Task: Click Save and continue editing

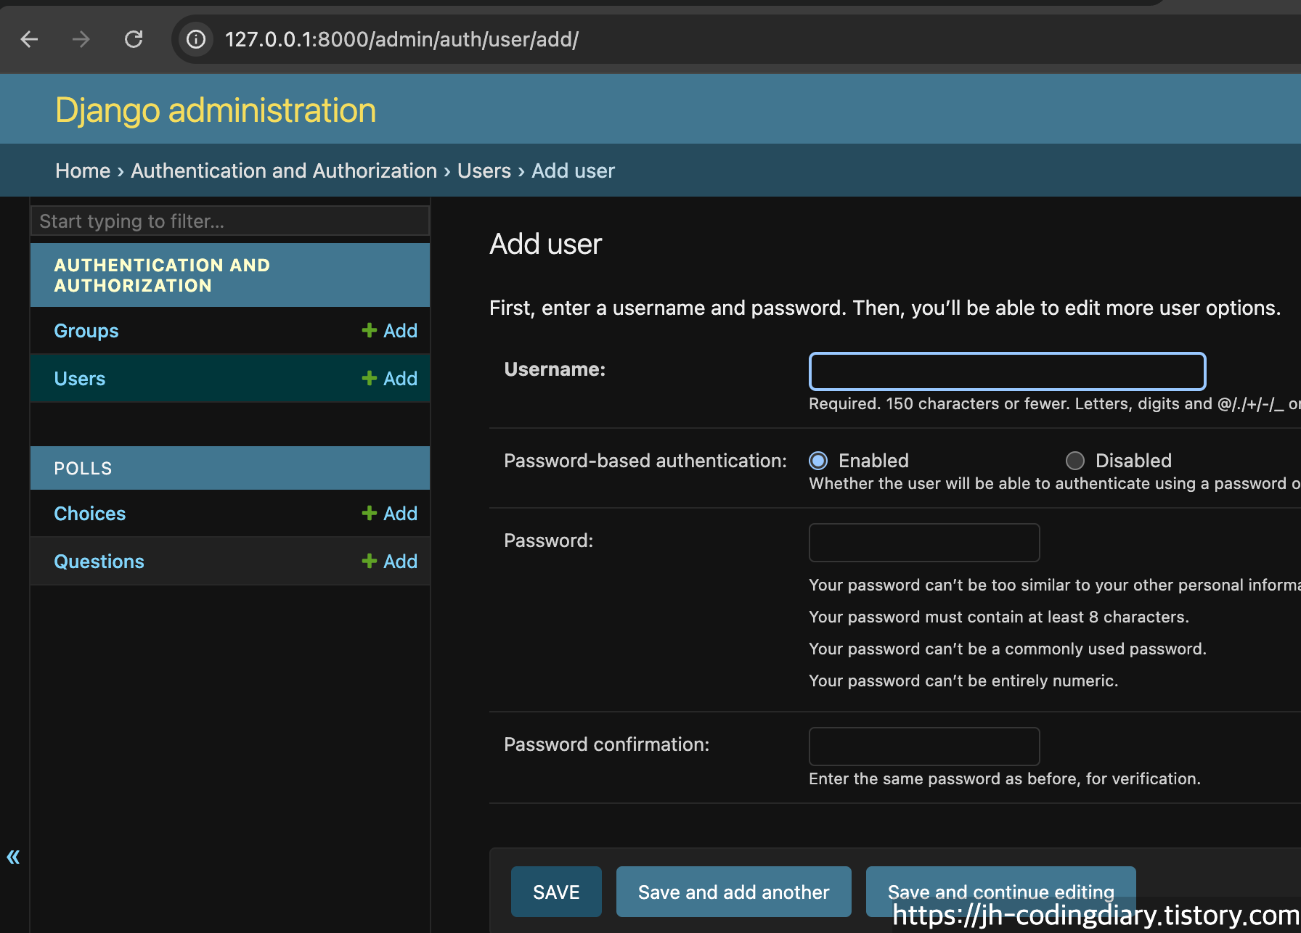Action: pyautogui.click(x=1000, y=892)
